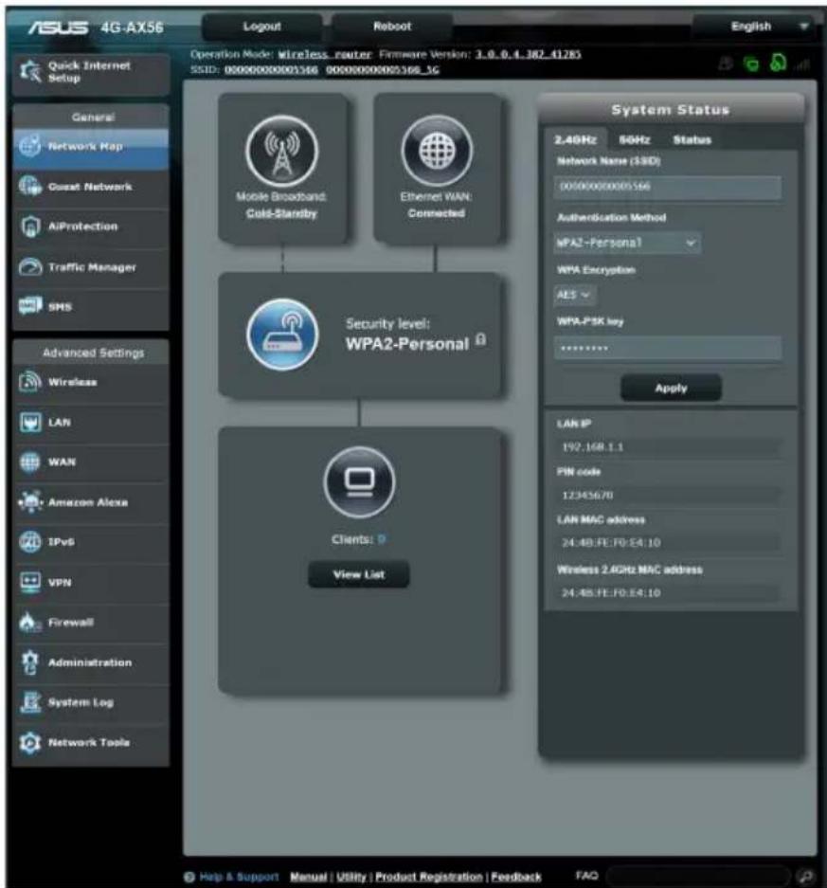
Task: Click the Logout button
Action: pos(262,26)
